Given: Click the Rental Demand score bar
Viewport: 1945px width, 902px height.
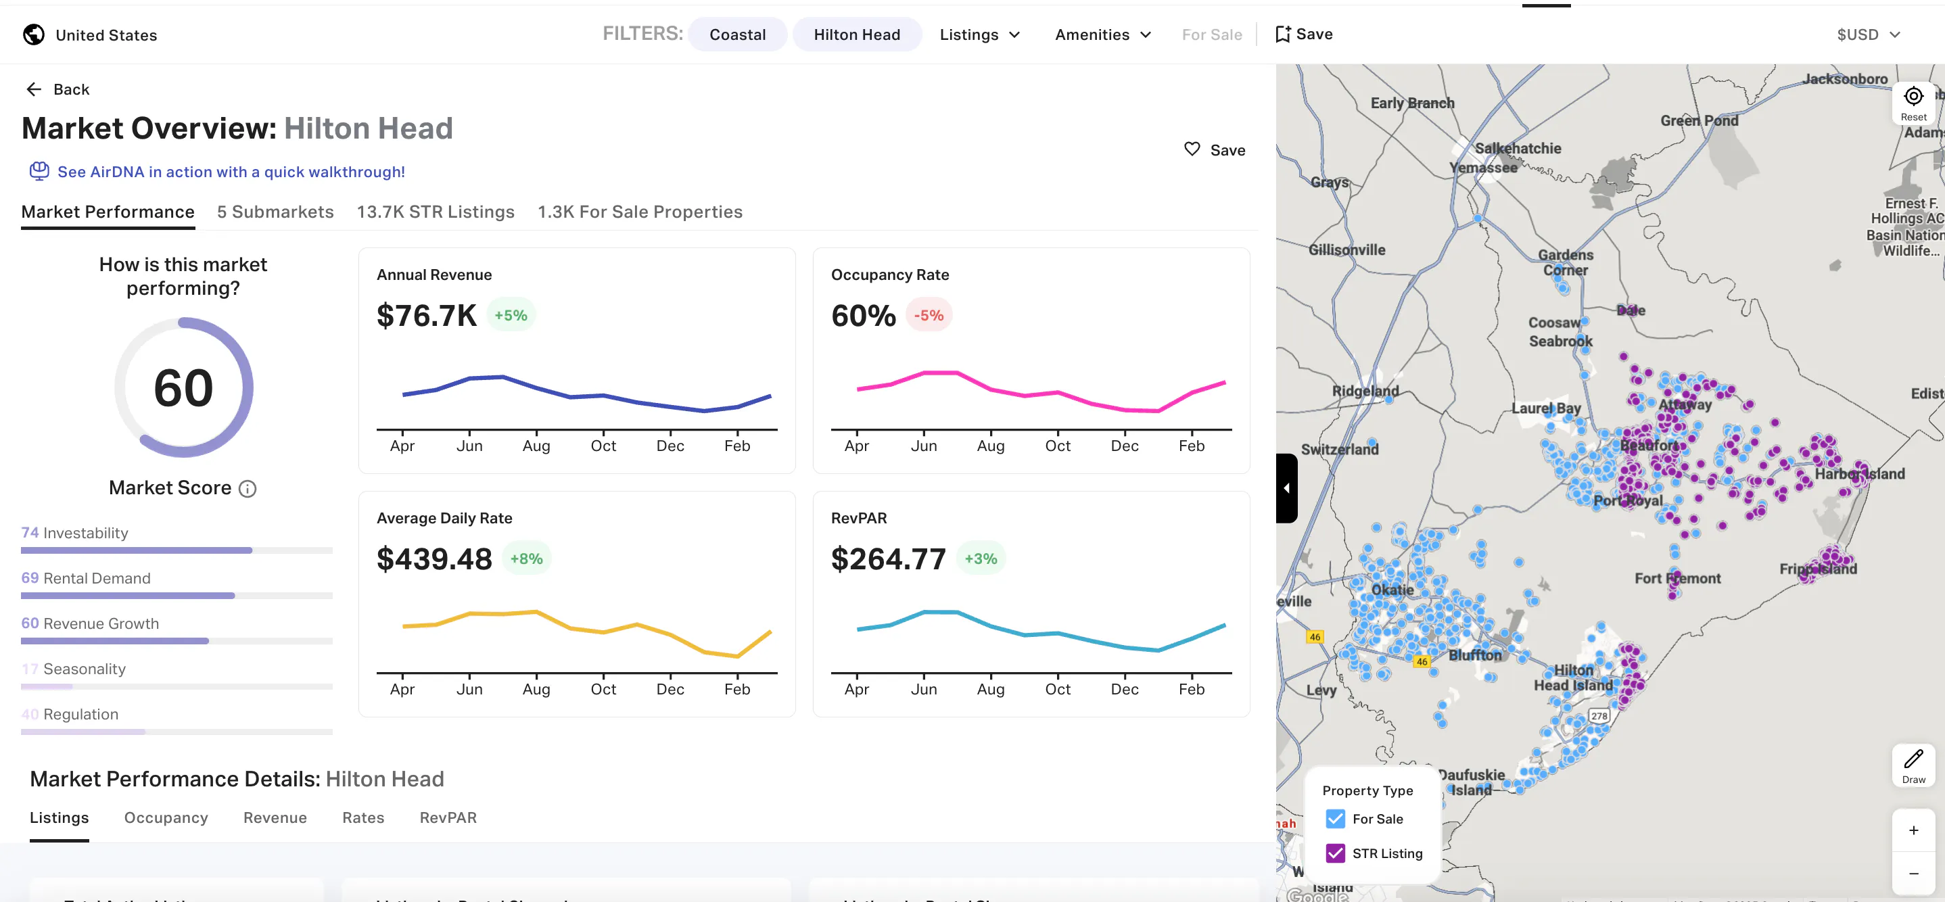Looking at the screenshot, I should coord(177,596).
